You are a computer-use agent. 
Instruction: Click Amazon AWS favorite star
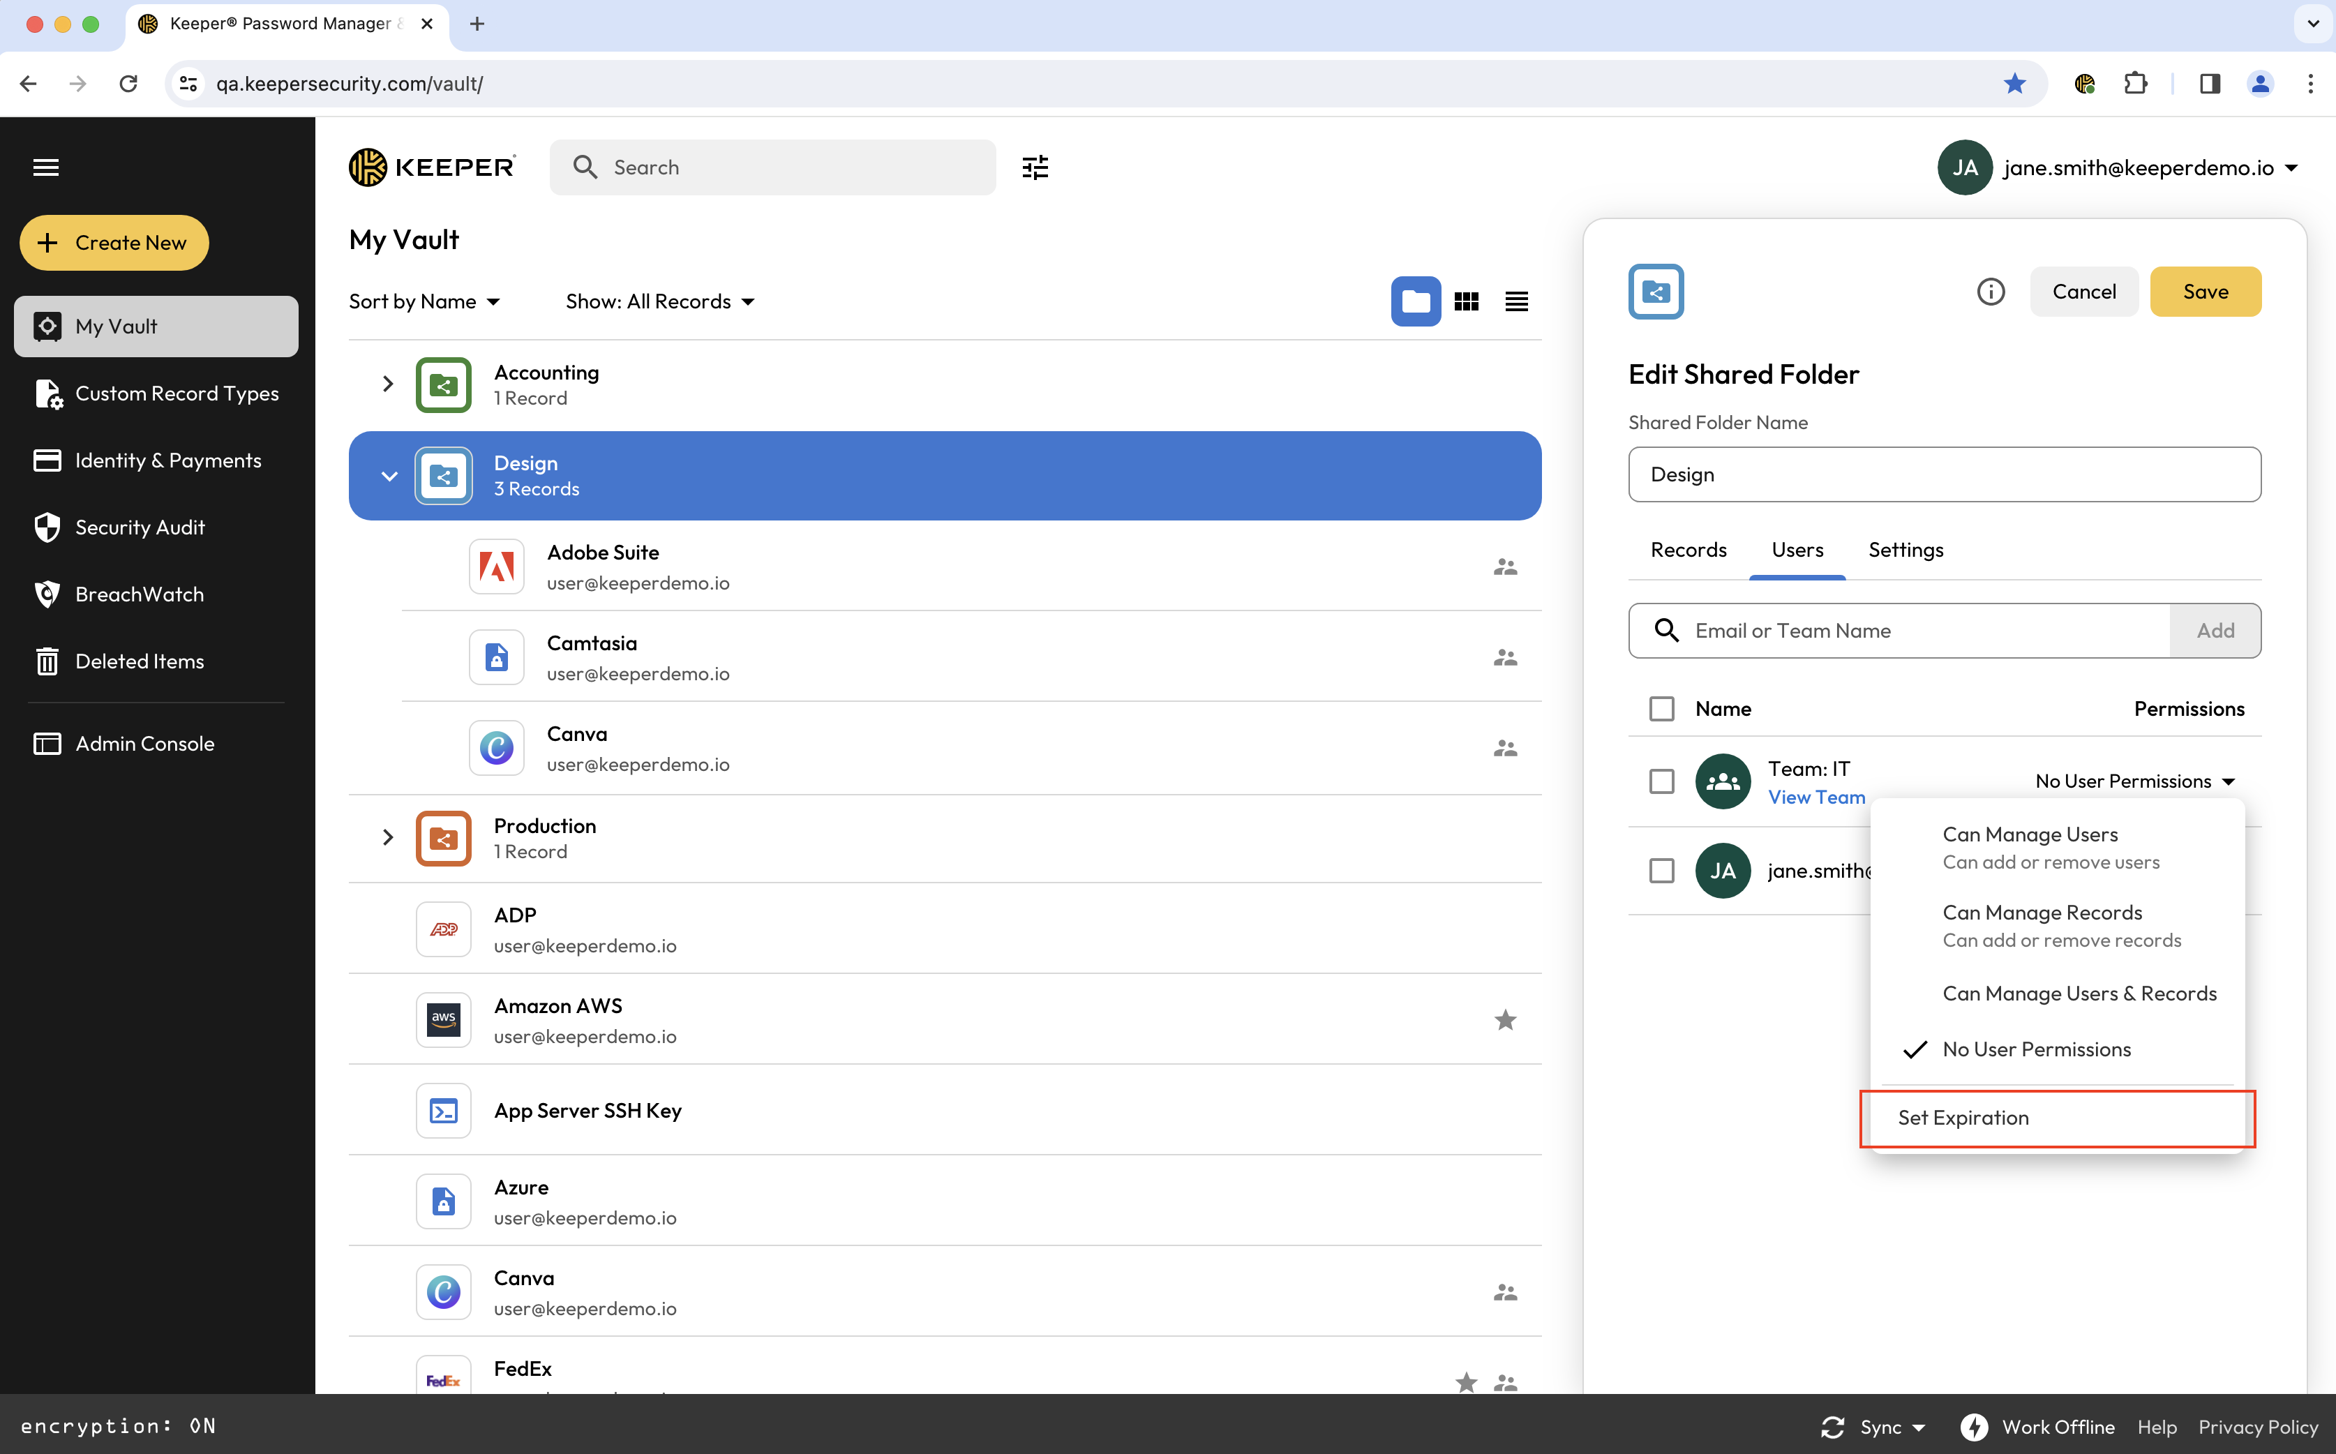[x=1505, y=1019]
